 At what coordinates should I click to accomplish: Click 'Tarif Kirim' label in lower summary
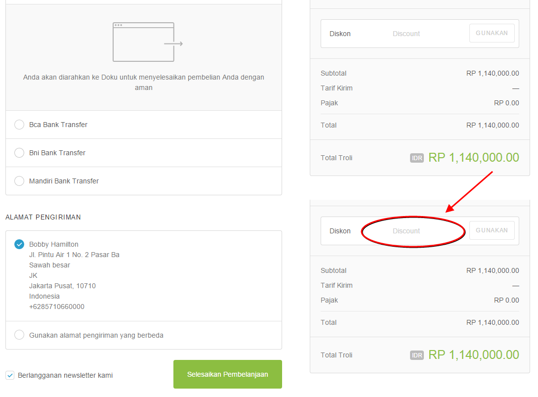pos(336,285)
